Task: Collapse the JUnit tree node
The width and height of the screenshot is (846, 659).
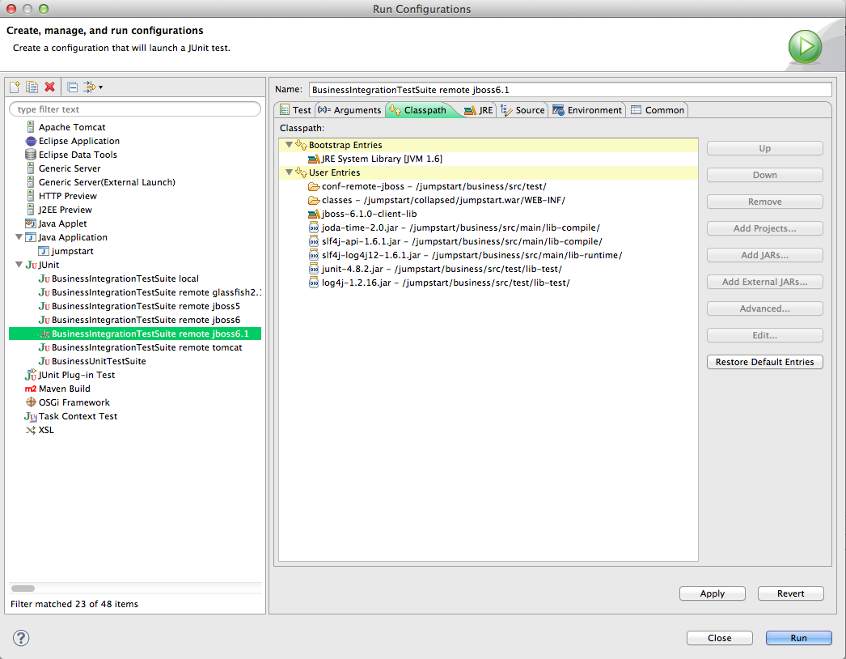Action: point(19,265)
